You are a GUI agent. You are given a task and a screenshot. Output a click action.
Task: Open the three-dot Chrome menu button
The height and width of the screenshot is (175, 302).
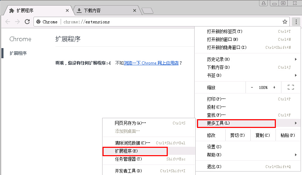(296, 22)
